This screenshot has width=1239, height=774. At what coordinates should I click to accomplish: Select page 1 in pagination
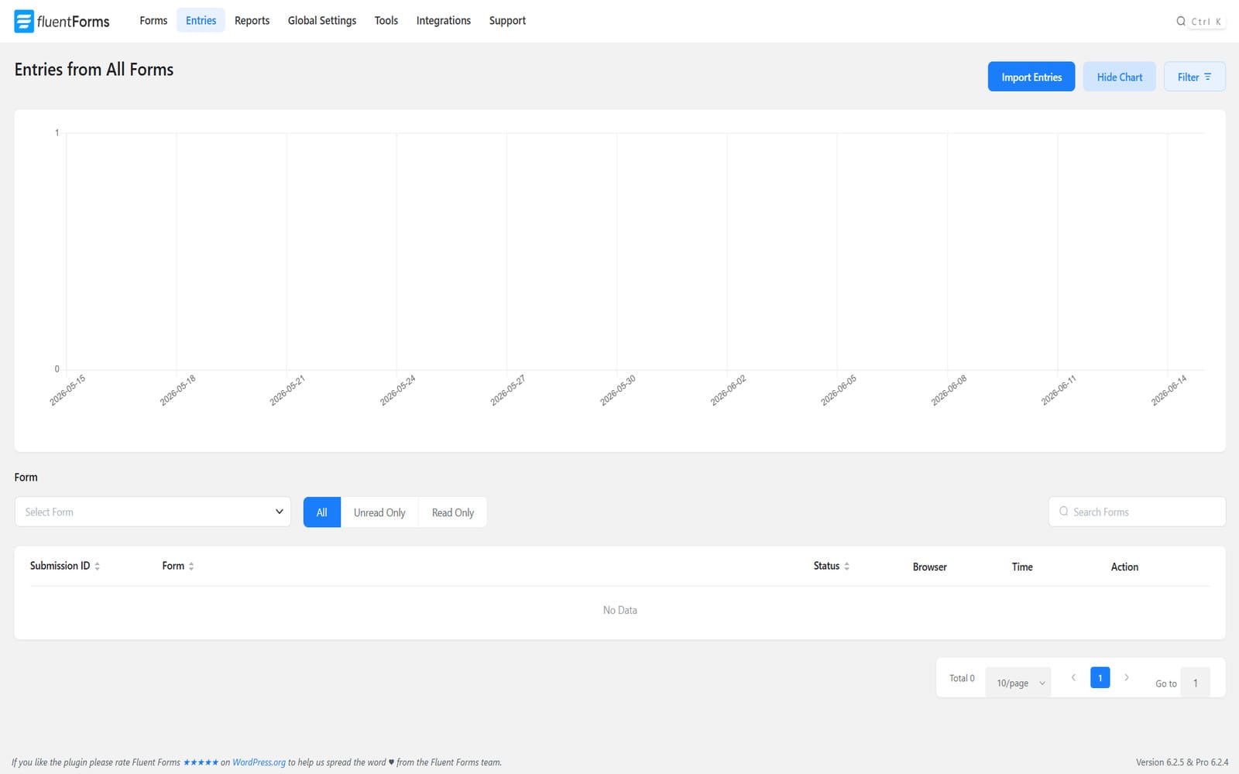tap(1100, 678)
